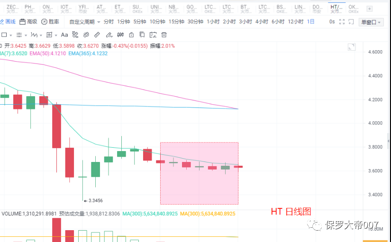Switch to the GO symbol tab
The image size is (391, 242).
click(192, 9)
